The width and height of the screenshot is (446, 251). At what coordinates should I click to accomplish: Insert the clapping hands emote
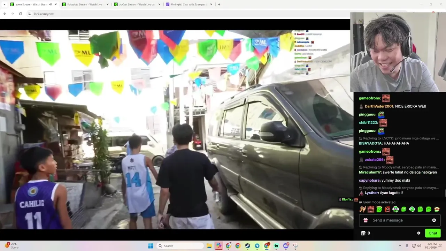(x=363, y=209)
